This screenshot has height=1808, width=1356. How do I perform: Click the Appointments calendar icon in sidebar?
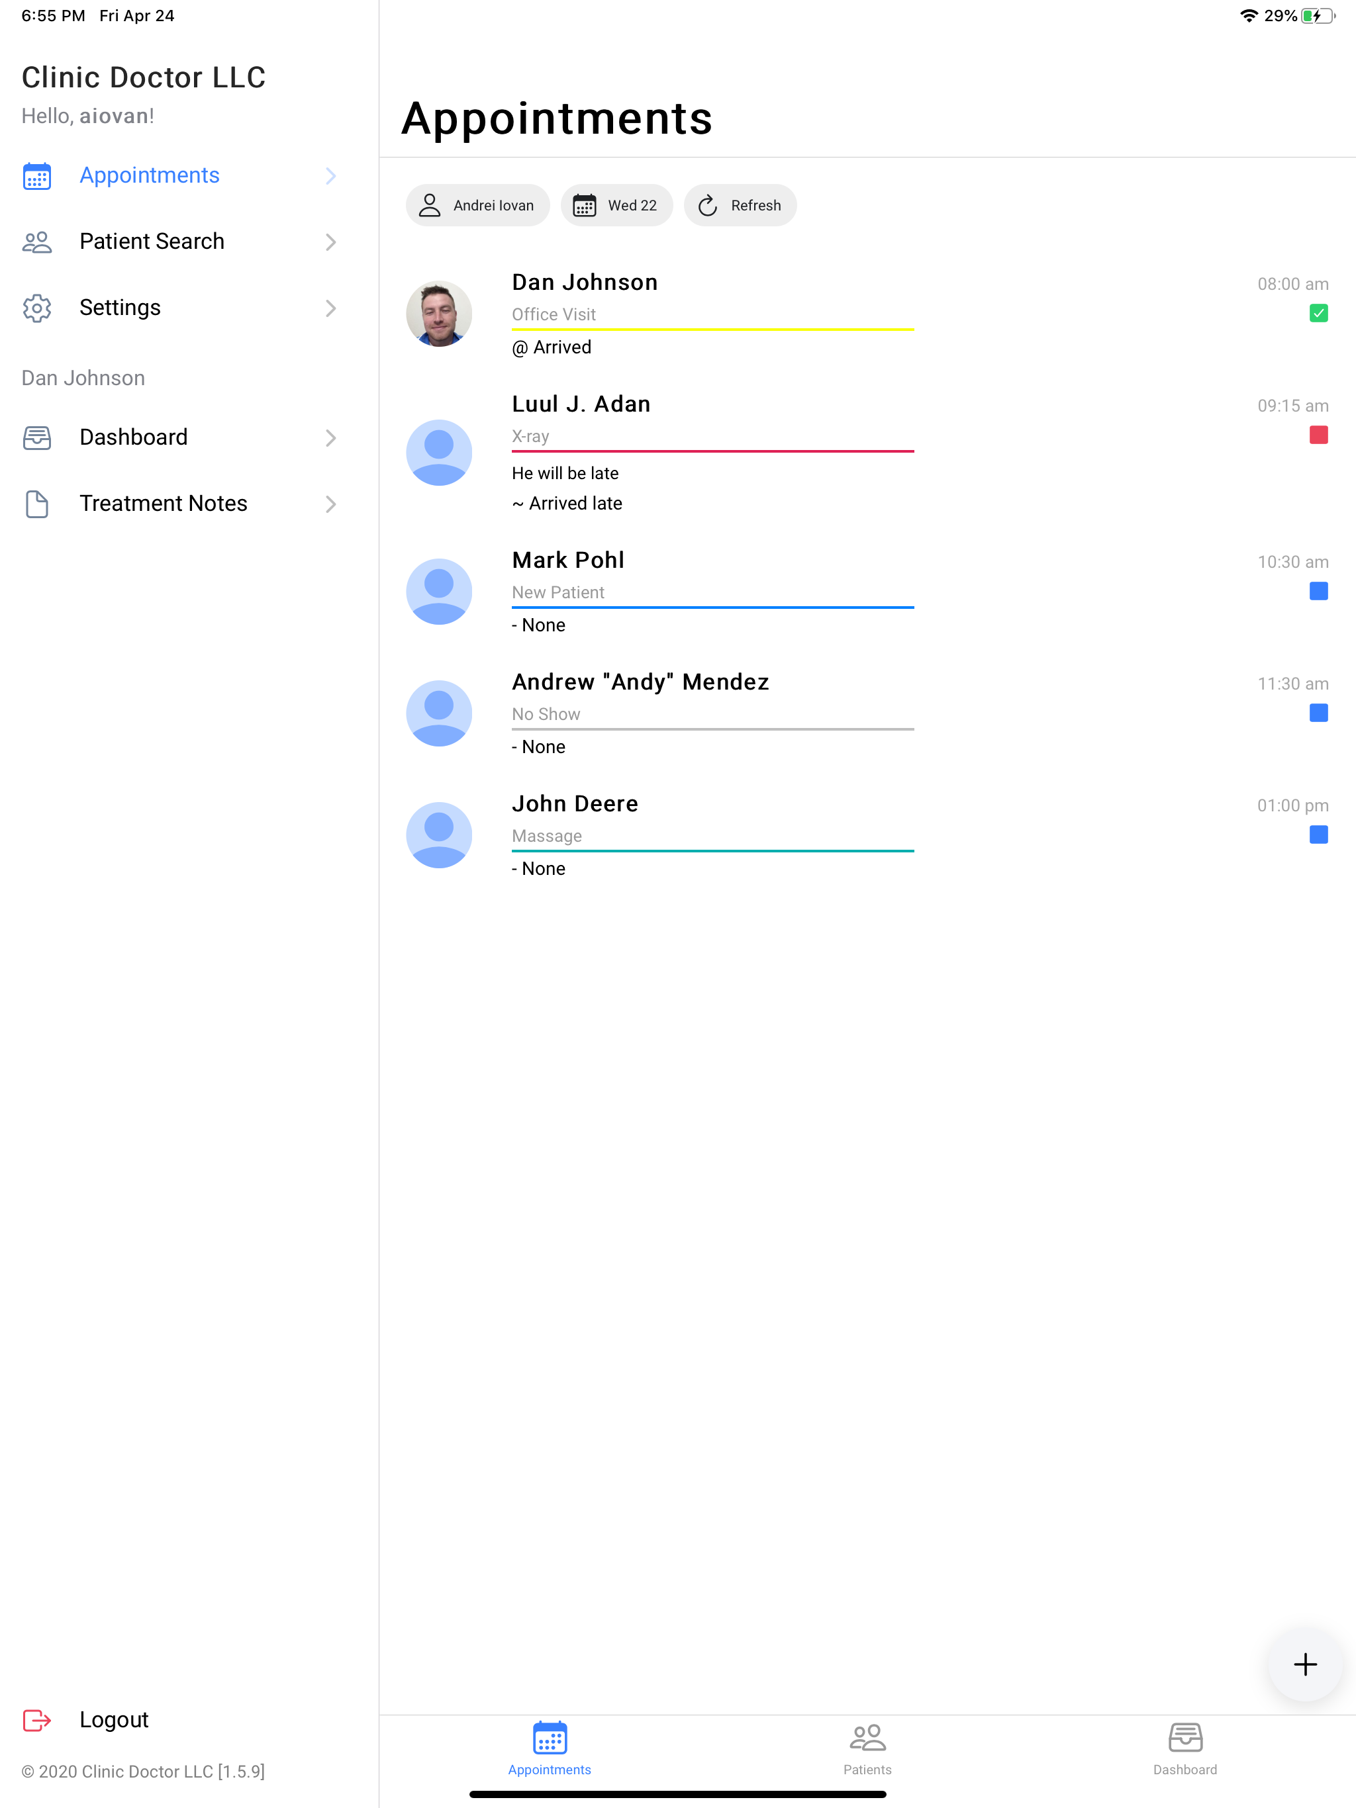point(37,176)
